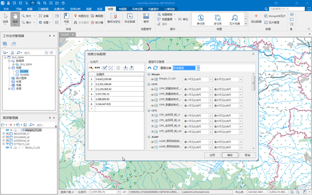Image resolution: width=312 pixels, height=195 pixels.
Task: Open the 文件 (File) menu
Action: click(6, 9)
